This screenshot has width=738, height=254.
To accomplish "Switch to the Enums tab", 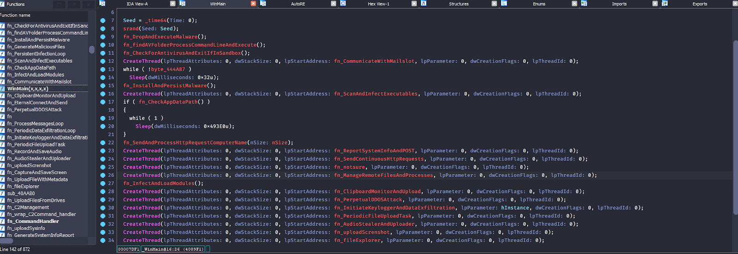I will [x=539, y=4].
